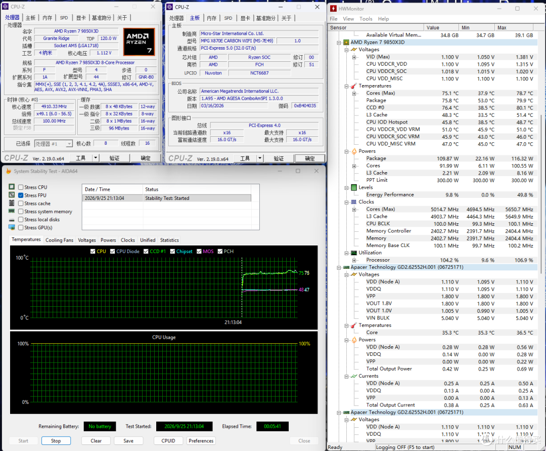Screen dimensions: 546x451
Task: Click the Levels icon in HWMonitor tree
Action: [354, 187]
